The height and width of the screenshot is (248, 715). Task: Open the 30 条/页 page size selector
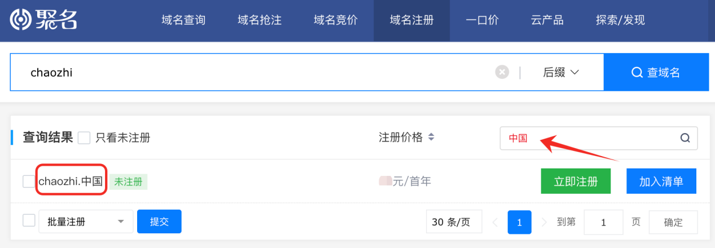coord(454,222)
